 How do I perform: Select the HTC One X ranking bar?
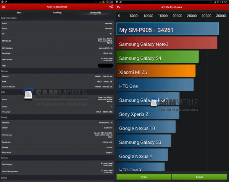click(140, 167)
